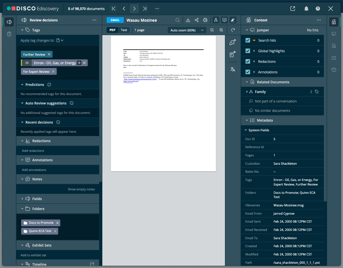The width and height of the screenshot is (343, 268).
Task: Remove Quinn ECA Test folder
Action: [x=55, y=231]
